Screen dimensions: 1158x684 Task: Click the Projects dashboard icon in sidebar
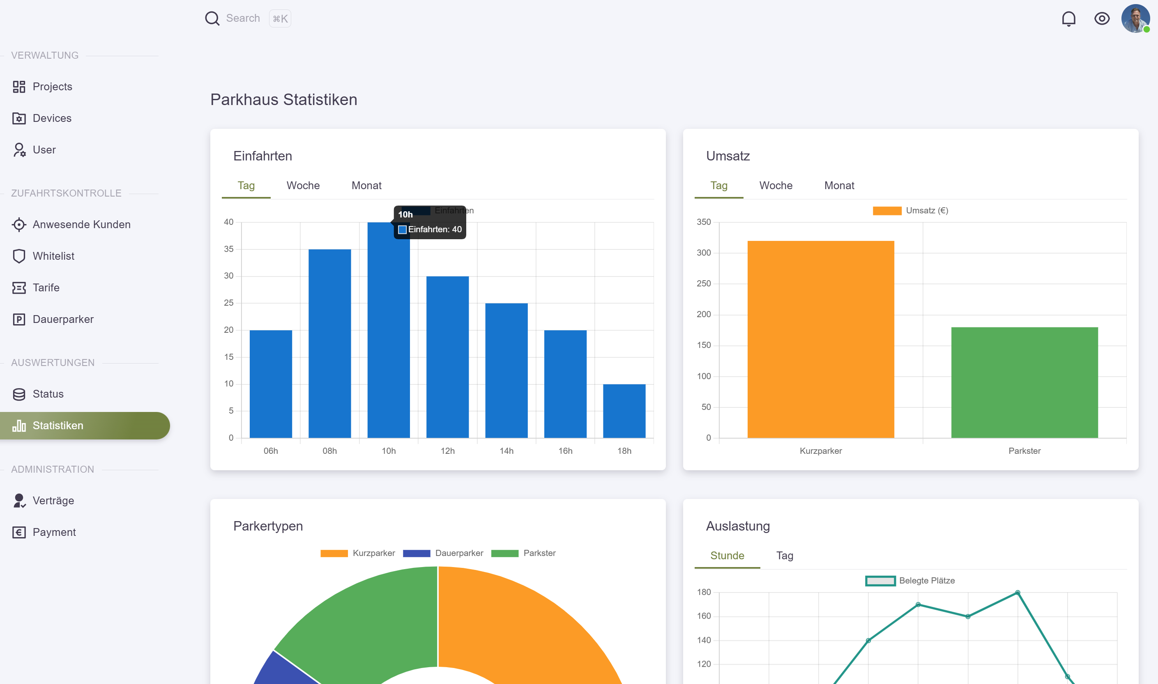tap(19, 87)
